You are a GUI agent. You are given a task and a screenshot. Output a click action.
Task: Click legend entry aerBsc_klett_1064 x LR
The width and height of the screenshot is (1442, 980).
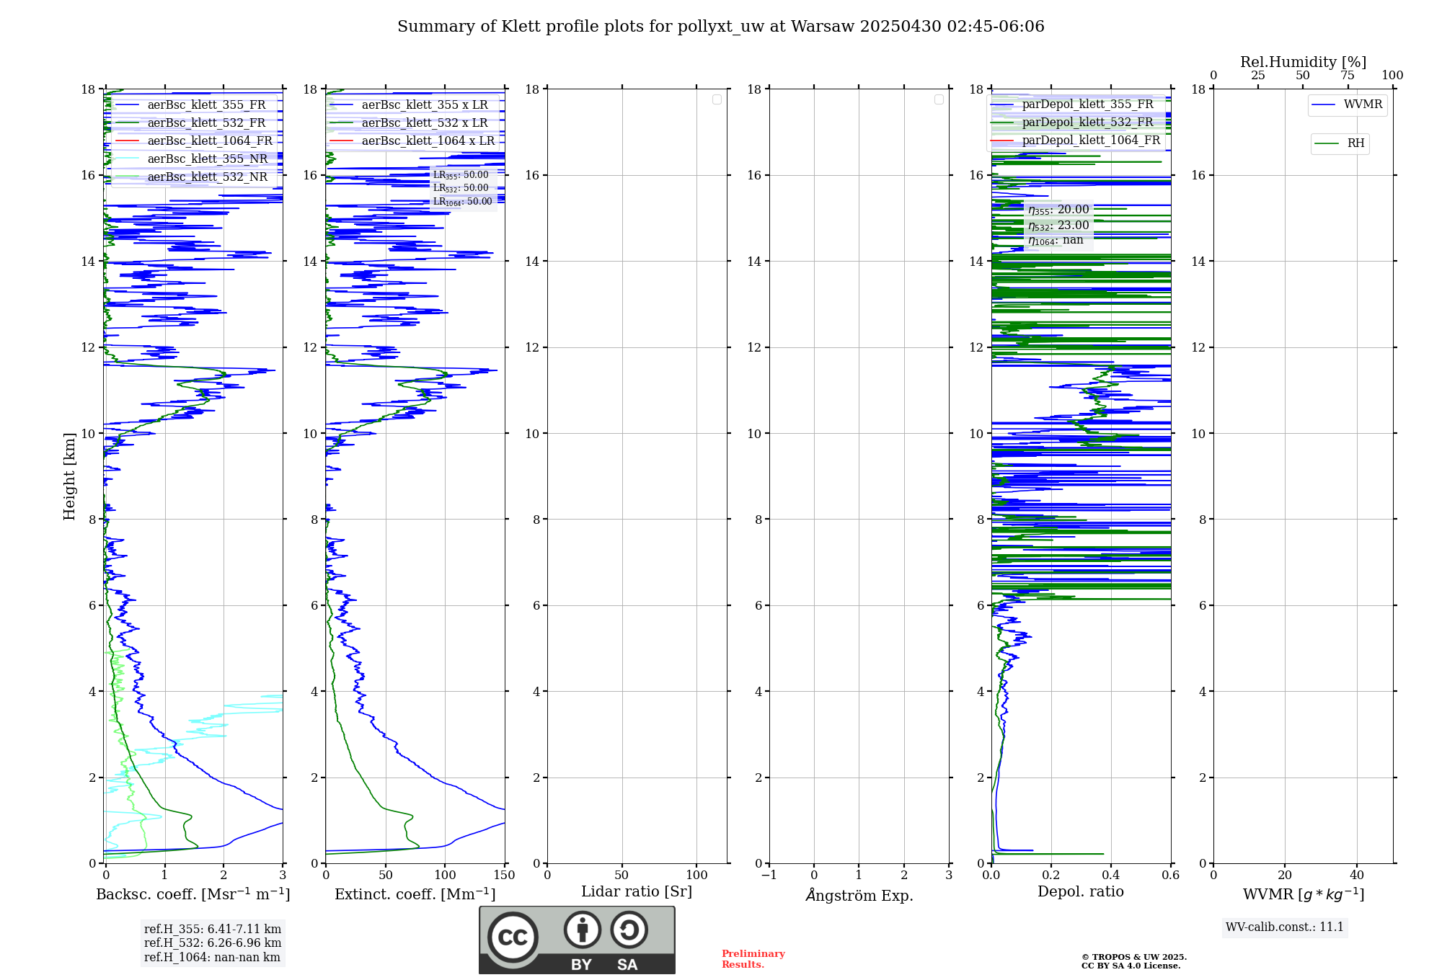click(412, 141)
